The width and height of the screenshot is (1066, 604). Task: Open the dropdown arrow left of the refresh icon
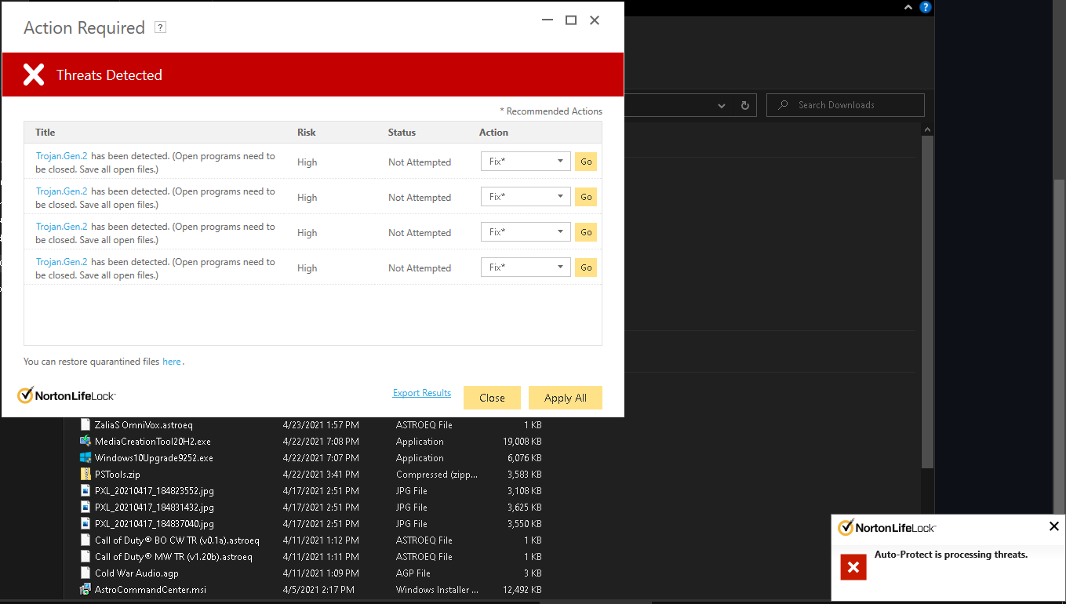721,104
